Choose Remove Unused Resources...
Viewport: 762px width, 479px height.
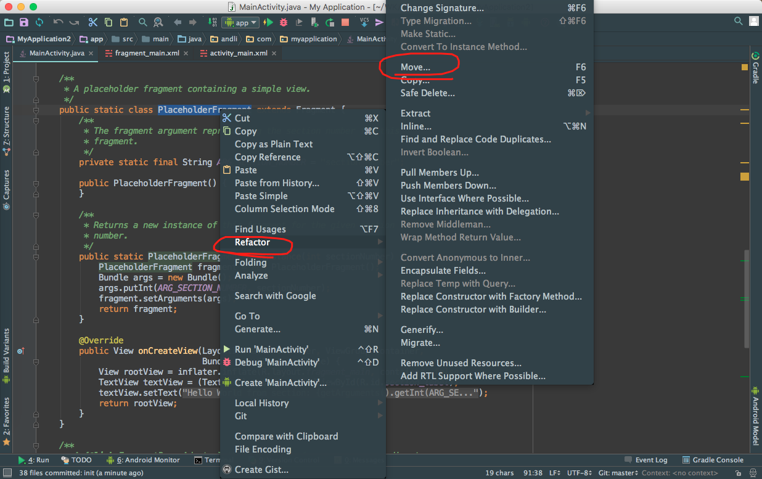point(490,363)
